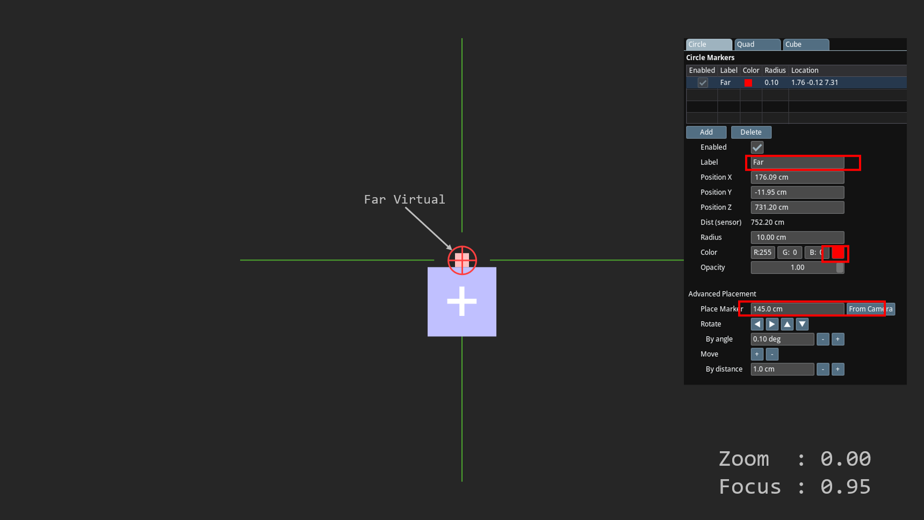Image resolution: width=924 pixels, height=520 pixels.
Task: Click the Position Z input field
Action: 797,207
